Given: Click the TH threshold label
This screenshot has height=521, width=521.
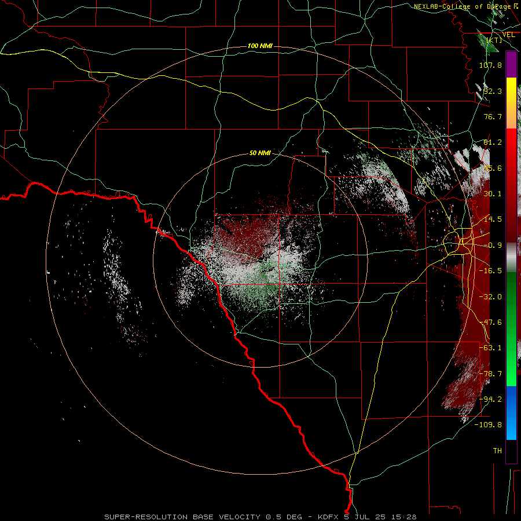Looking at the screenshot, I should click(497, 451).
